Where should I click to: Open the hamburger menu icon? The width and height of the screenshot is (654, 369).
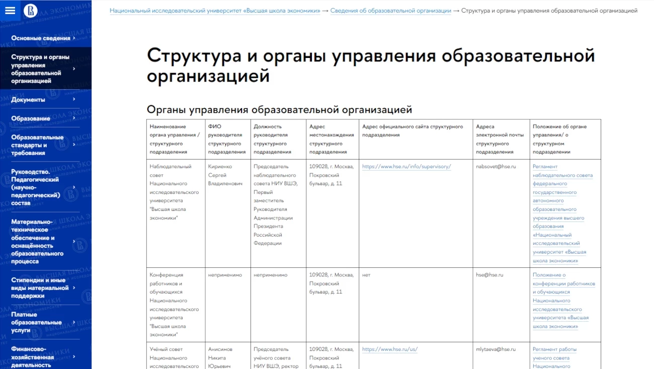10,11
